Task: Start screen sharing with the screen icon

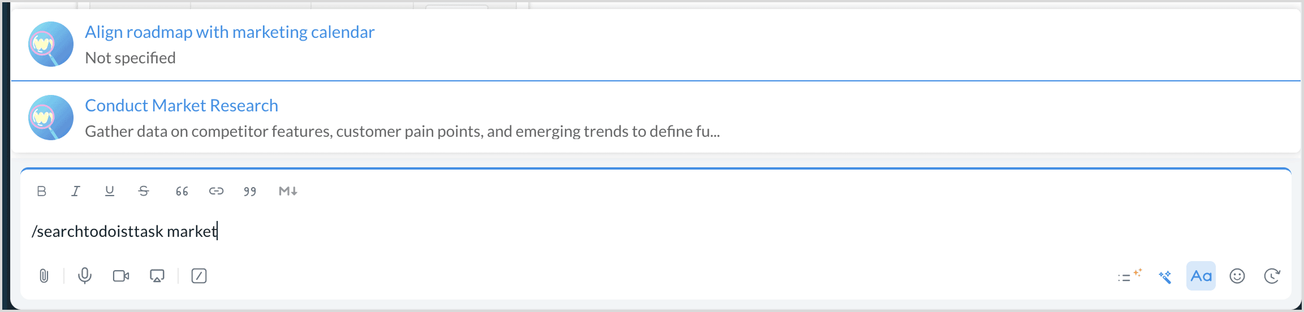Action: (157, 276)
